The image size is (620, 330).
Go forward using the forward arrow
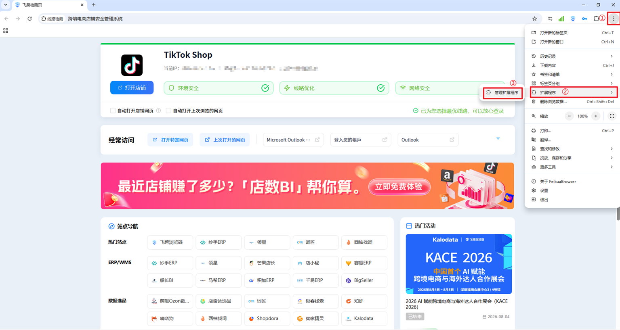18,19
